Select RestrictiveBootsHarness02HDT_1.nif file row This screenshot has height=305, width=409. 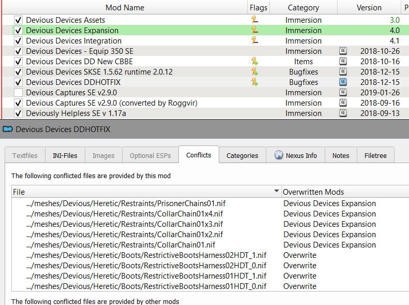coord(146,255)
